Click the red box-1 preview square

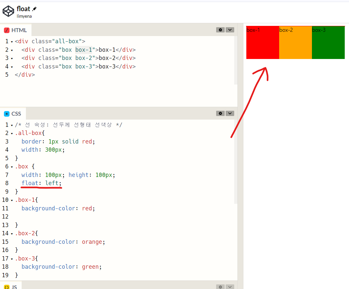click(263, 43)
